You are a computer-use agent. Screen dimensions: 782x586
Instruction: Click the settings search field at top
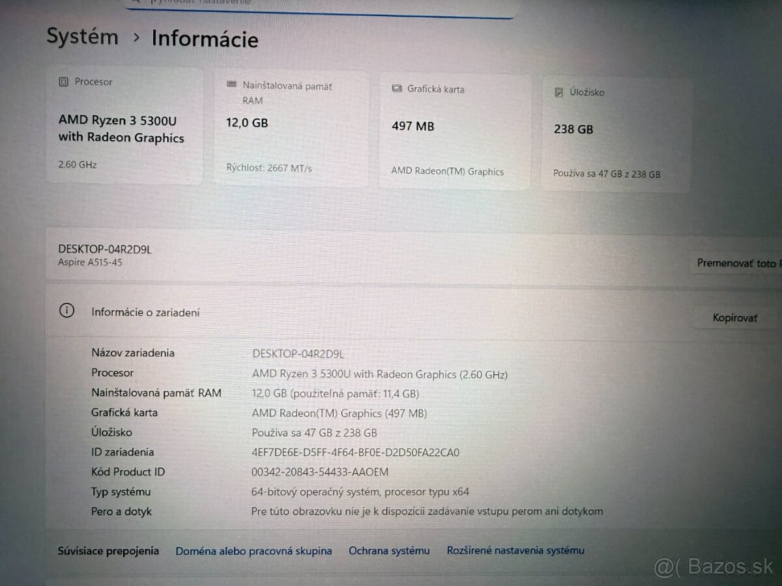click(x=323, y=7)
